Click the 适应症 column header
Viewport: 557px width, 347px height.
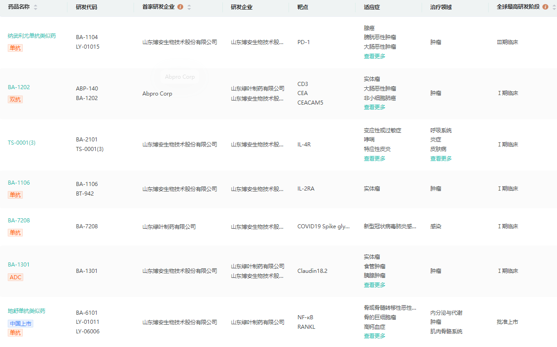pos(372,7)
